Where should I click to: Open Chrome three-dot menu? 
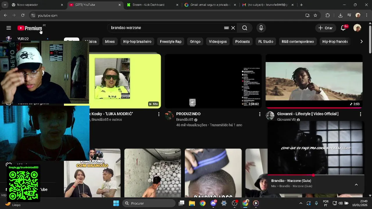[366, 15]
